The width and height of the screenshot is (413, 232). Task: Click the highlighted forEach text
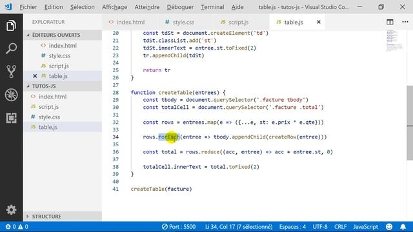(x=169, y=137)
